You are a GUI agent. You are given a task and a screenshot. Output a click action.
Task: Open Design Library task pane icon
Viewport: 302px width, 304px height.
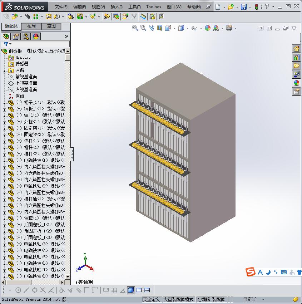pos(296,57)
